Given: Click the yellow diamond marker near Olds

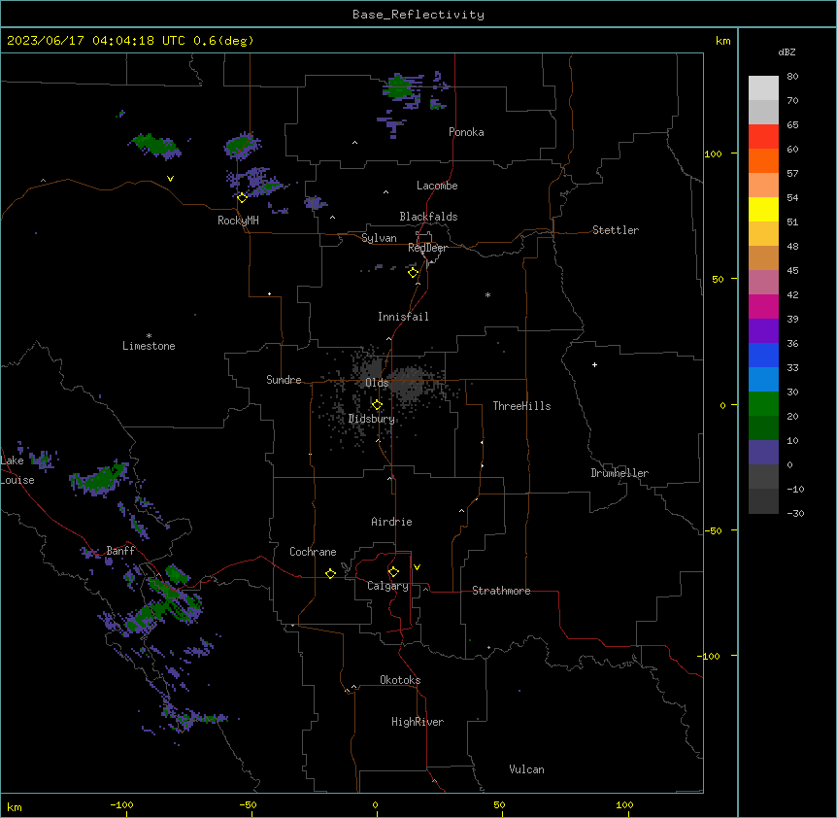Looking at the screenshot, I should tap(377, 405).
